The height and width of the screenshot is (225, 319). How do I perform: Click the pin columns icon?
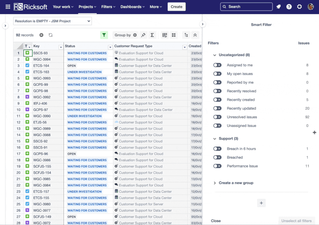click(x=143, y=35)
